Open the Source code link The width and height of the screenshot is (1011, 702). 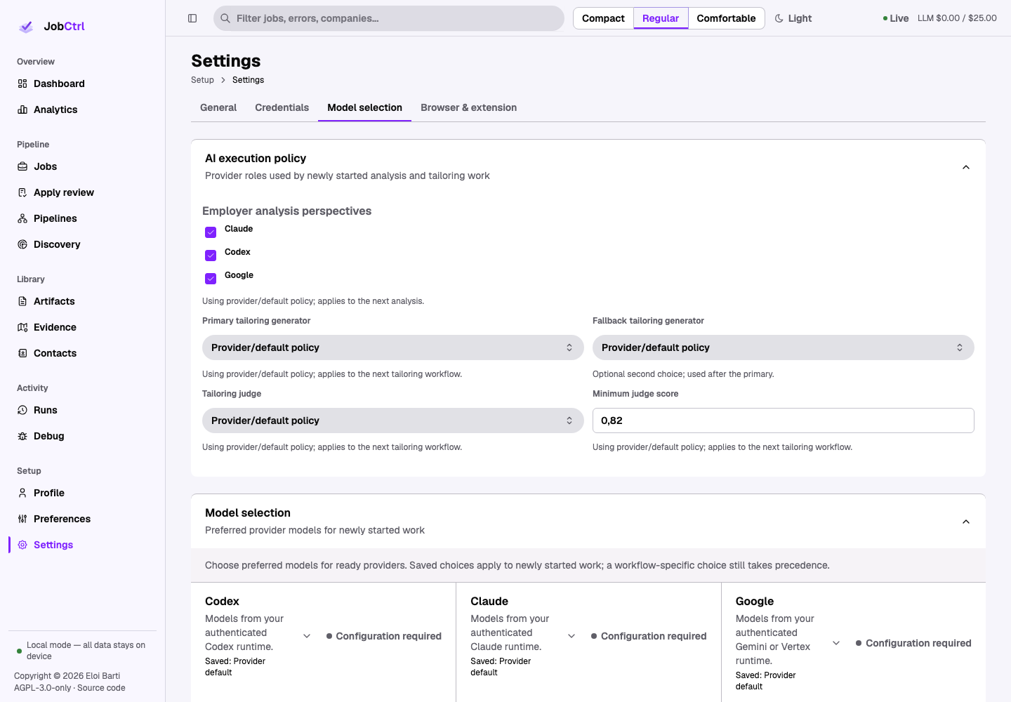[101, 688]
